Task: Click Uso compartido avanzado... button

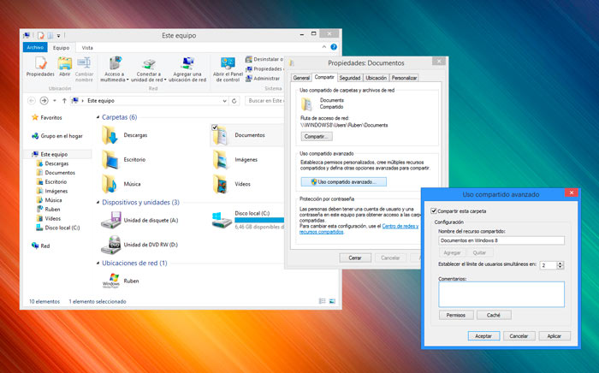Action: [343, 181]
